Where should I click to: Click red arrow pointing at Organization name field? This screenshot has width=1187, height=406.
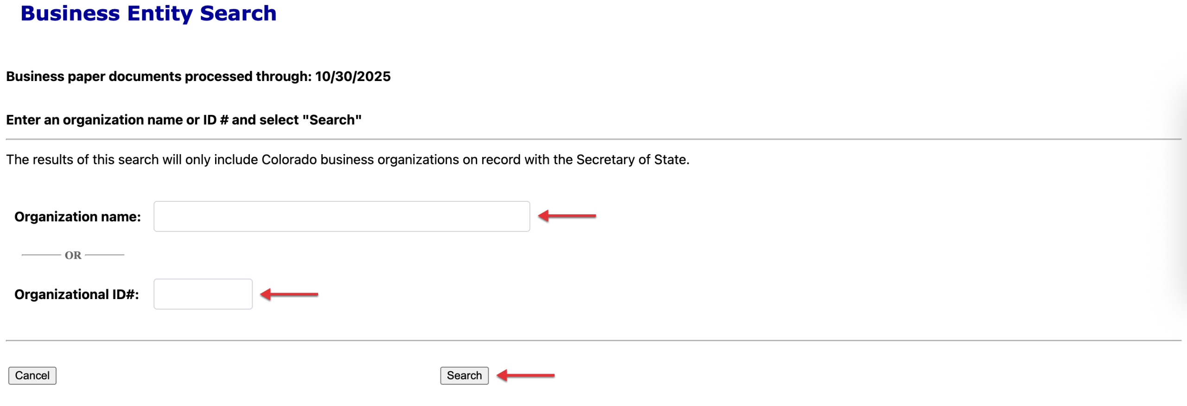point(567,216)
